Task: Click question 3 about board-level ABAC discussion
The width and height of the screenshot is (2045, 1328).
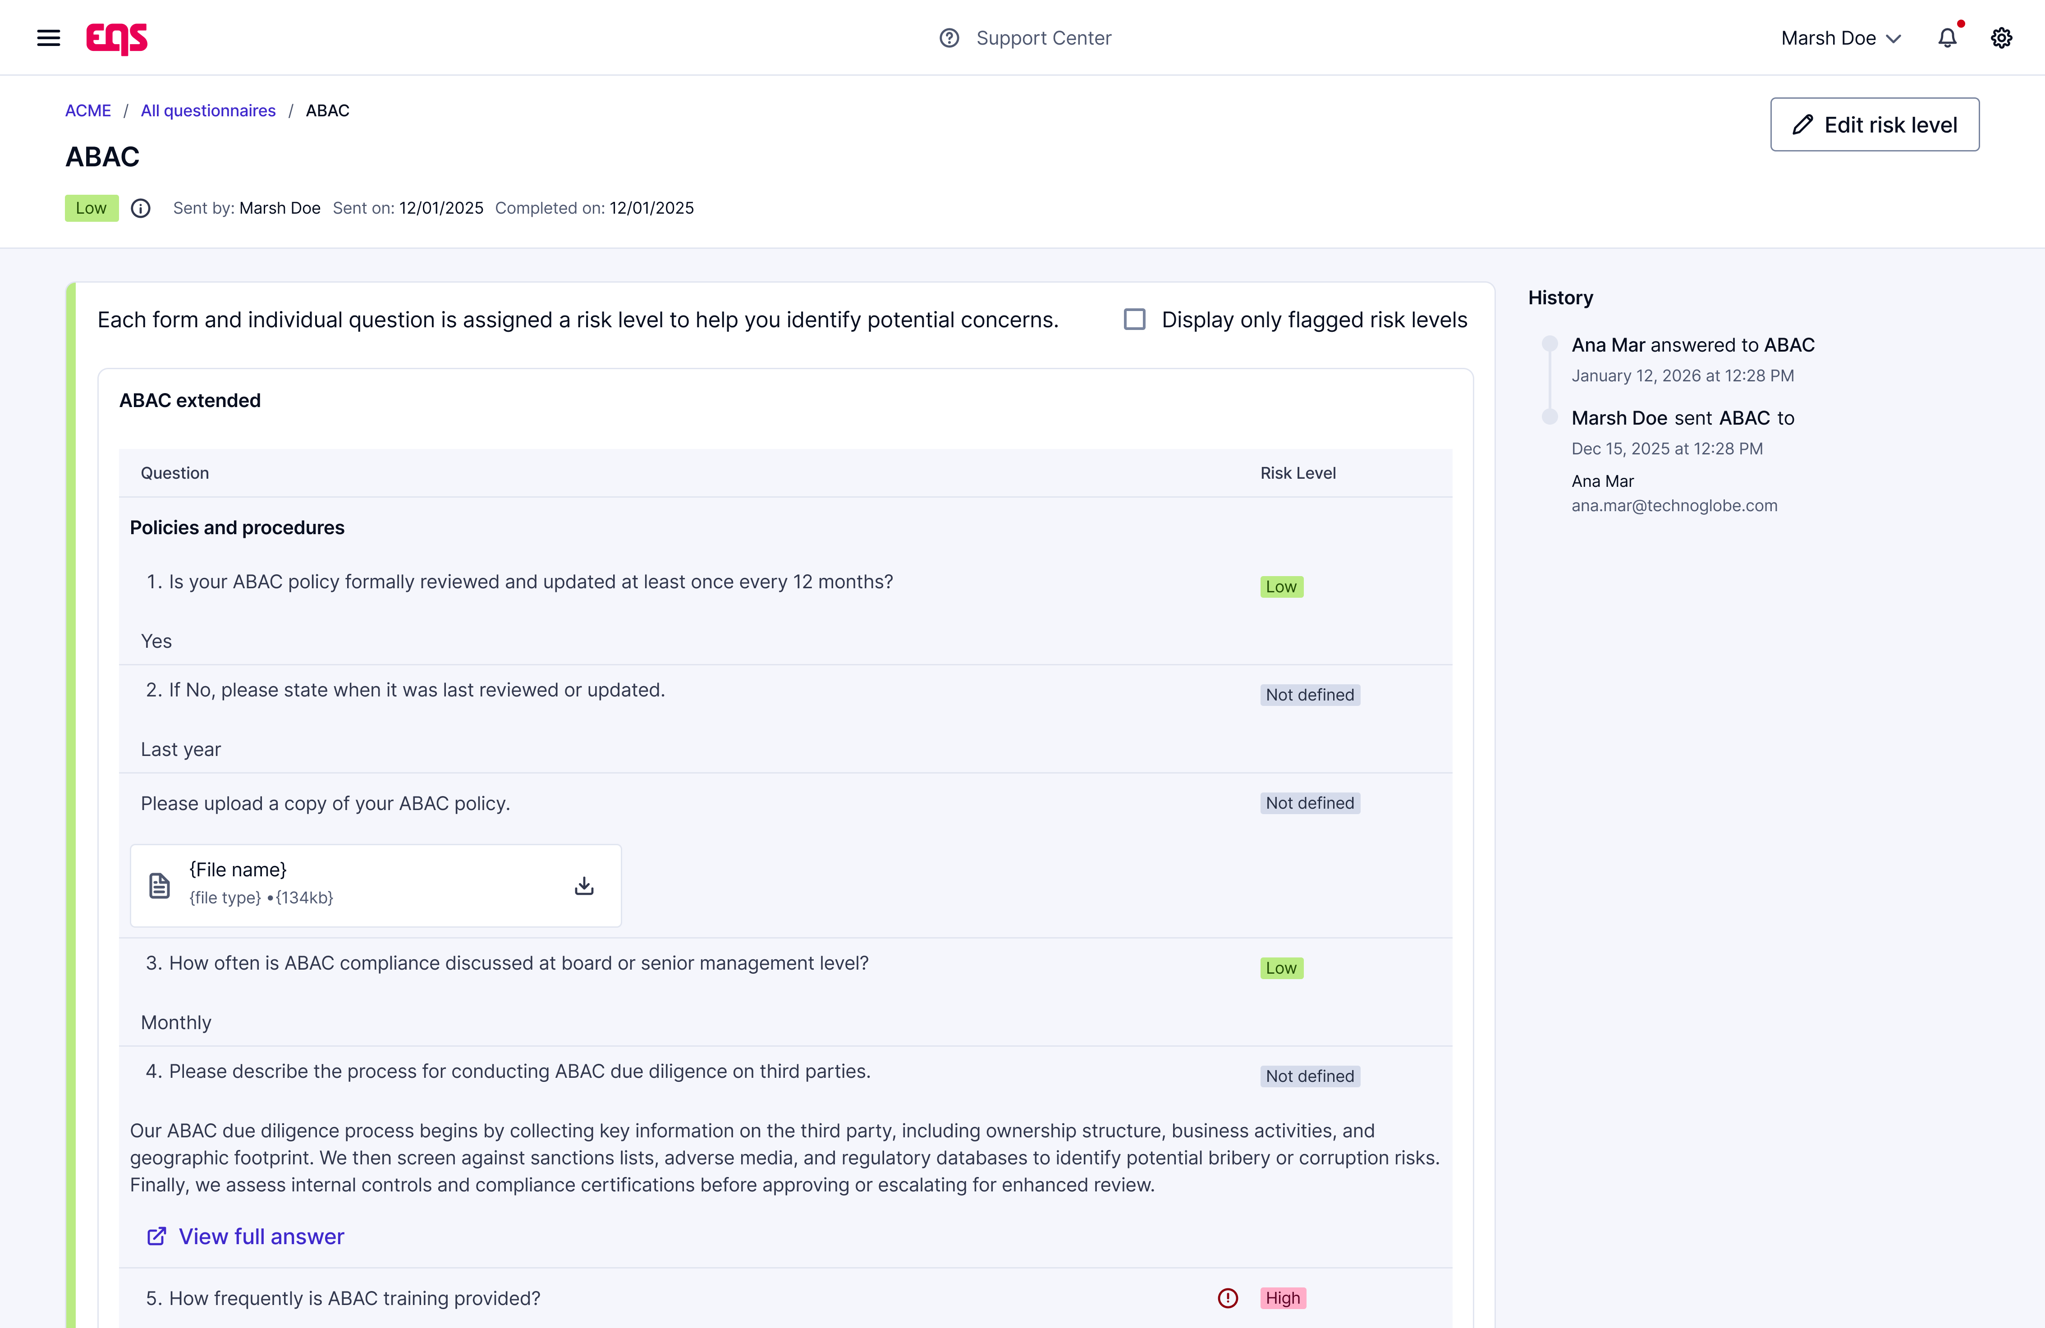Action: coord(507,963)
